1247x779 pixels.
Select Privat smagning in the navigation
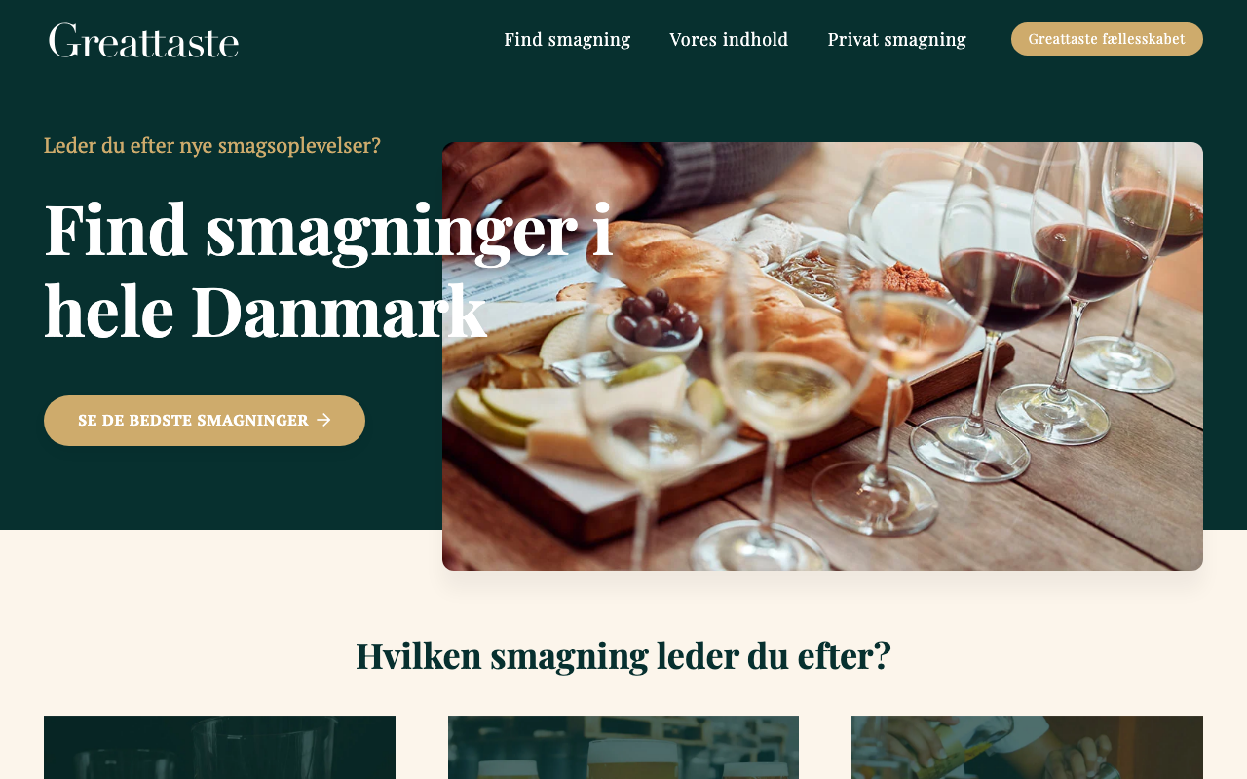[897, 39]
